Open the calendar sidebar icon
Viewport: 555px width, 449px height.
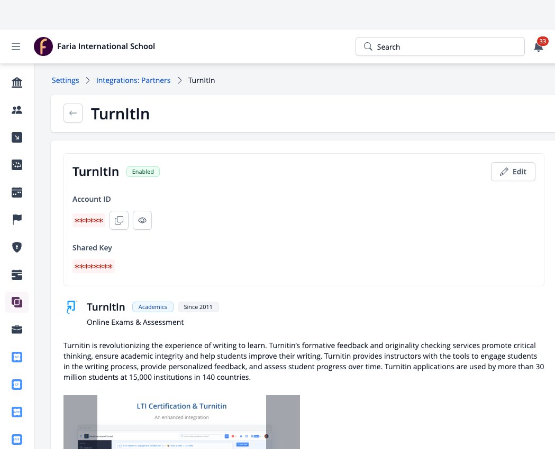[x=17, y=192]
